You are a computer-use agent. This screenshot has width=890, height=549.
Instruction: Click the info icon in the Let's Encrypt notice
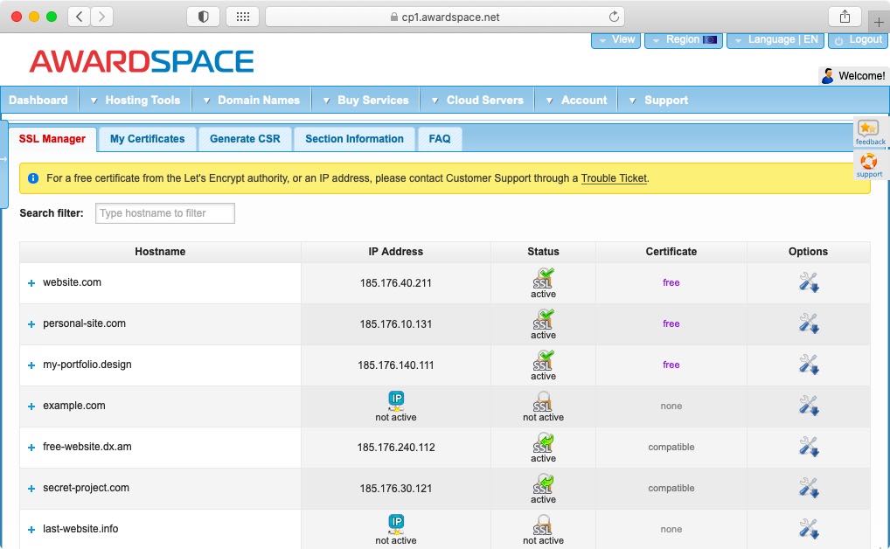pyautogui.click(x=32, y=178)
